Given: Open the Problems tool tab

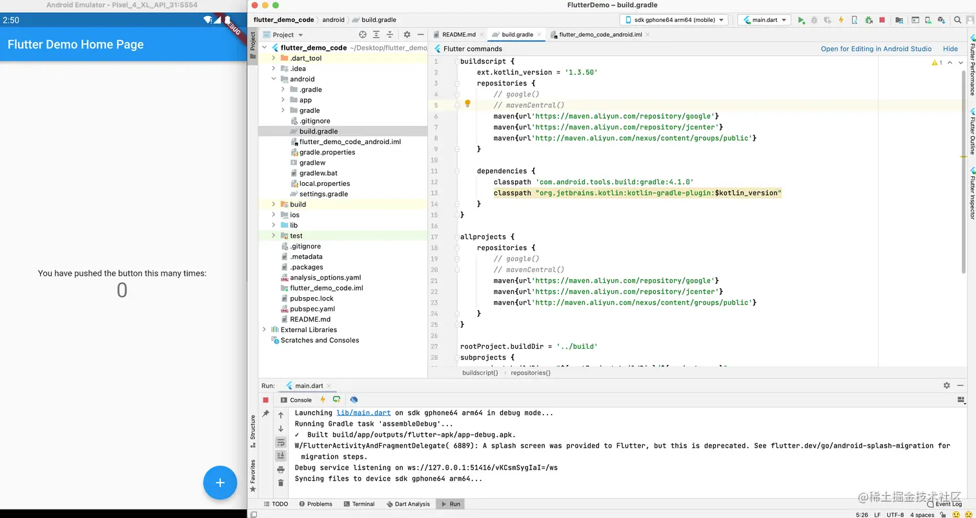Looking at the screenshot, I should (315, 504).
